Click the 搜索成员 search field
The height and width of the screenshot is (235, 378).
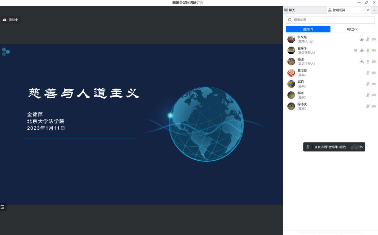[x=330, y=20]
